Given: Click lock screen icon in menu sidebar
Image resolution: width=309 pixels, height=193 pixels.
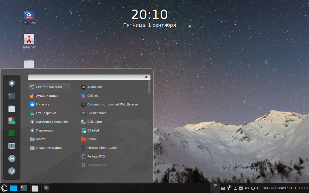Looking at the screenshot, I should 12,146.
